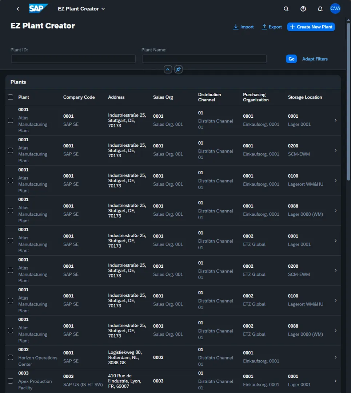Open the help question mark icon
This screenshot has width=351, height=393.
pos(303,9)
